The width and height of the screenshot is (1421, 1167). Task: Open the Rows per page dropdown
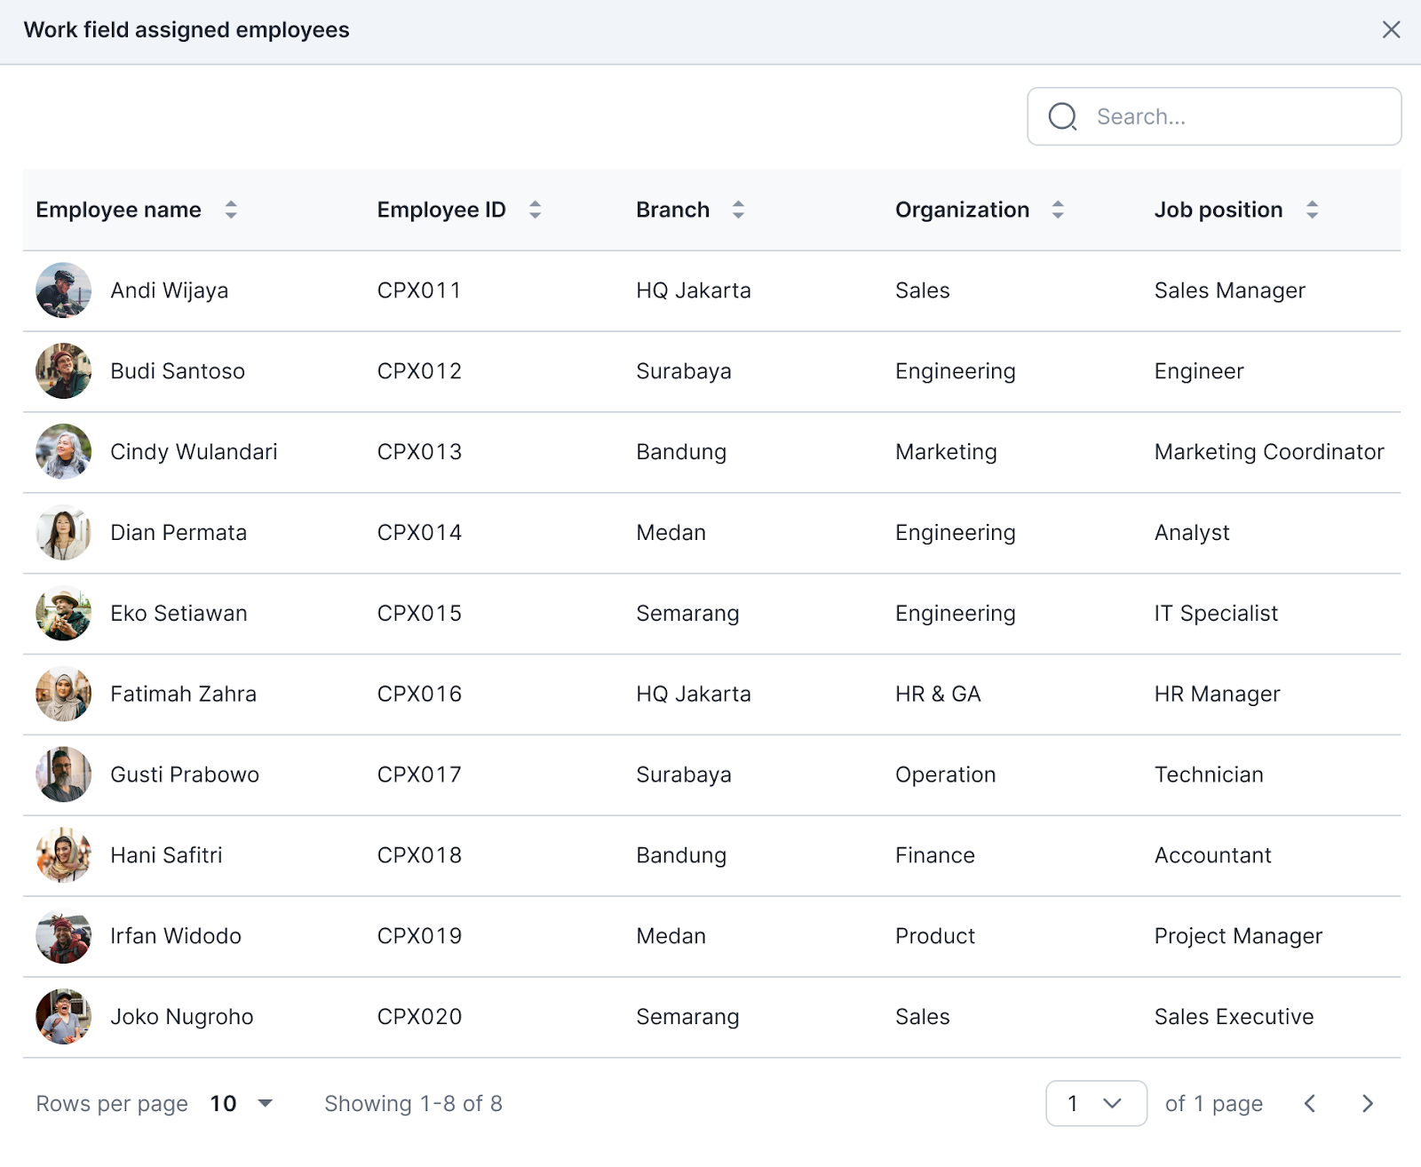tap(242, 1104)
